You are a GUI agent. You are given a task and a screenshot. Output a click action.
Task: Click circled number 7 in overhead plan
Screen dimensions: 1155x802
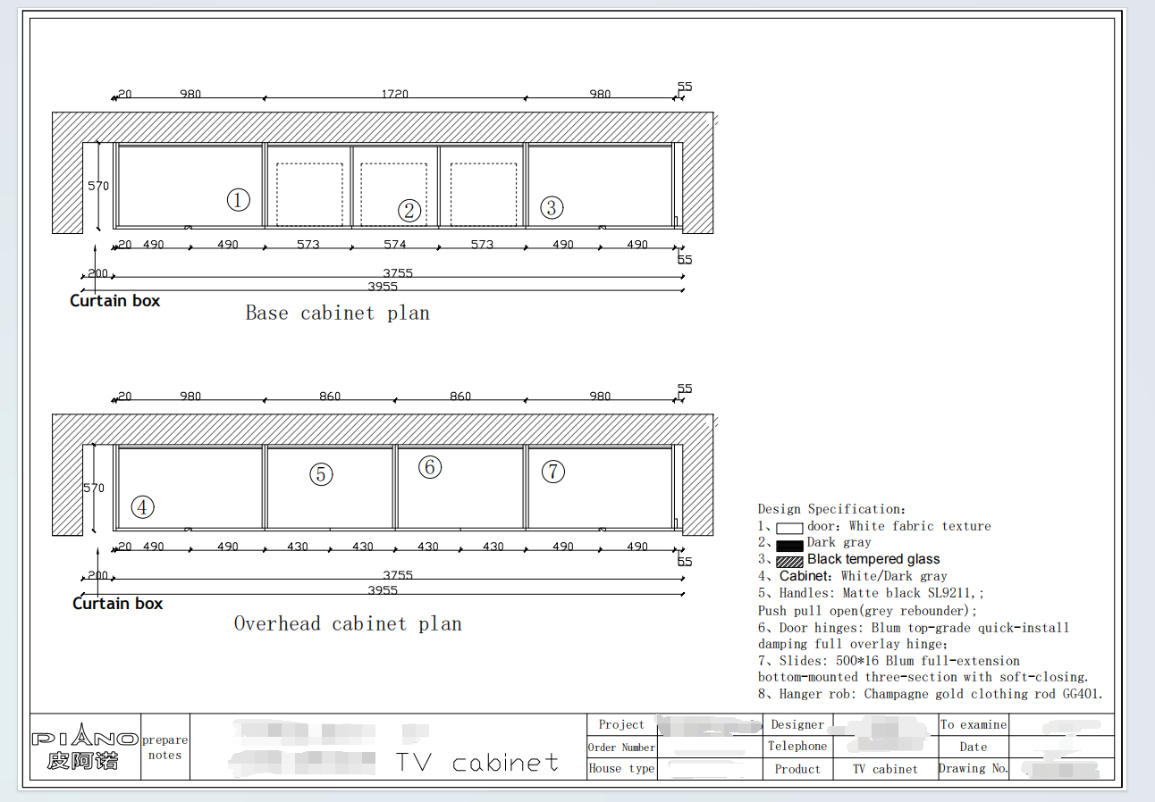[x=553, y=472]
